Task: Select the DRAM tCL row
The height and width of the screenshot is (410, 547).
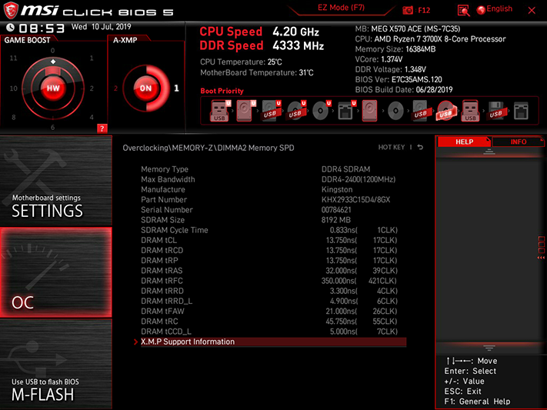Action: click(269, 240)
